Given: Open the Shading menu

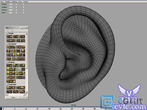Looking at the screenshot, I should click(x=7, y=2).
